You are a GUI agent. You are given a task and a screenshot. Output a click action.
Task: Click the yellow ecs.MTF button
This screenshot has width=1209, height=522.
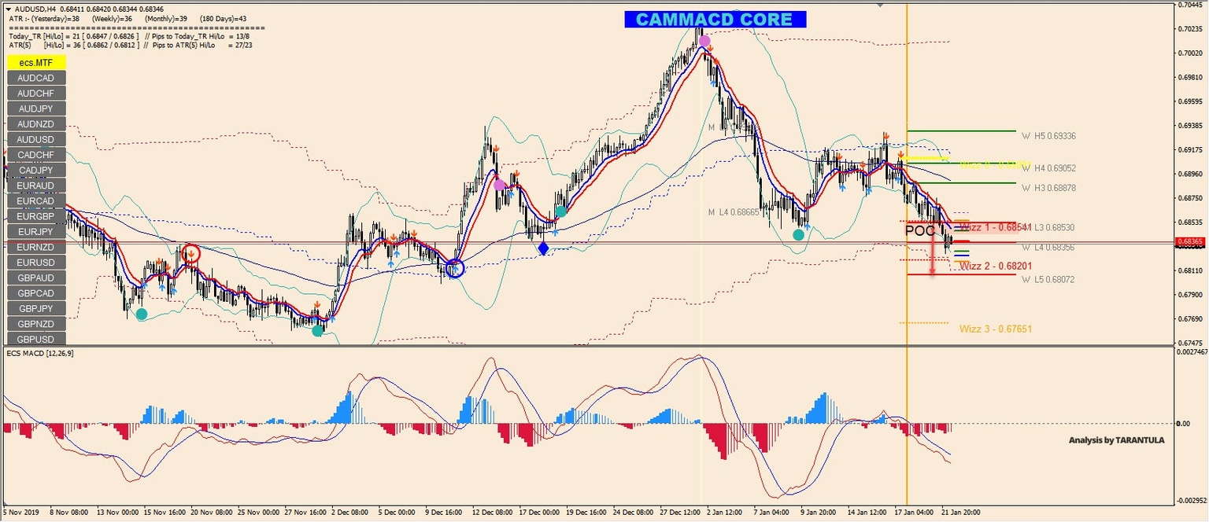click(x=35, y=62)
